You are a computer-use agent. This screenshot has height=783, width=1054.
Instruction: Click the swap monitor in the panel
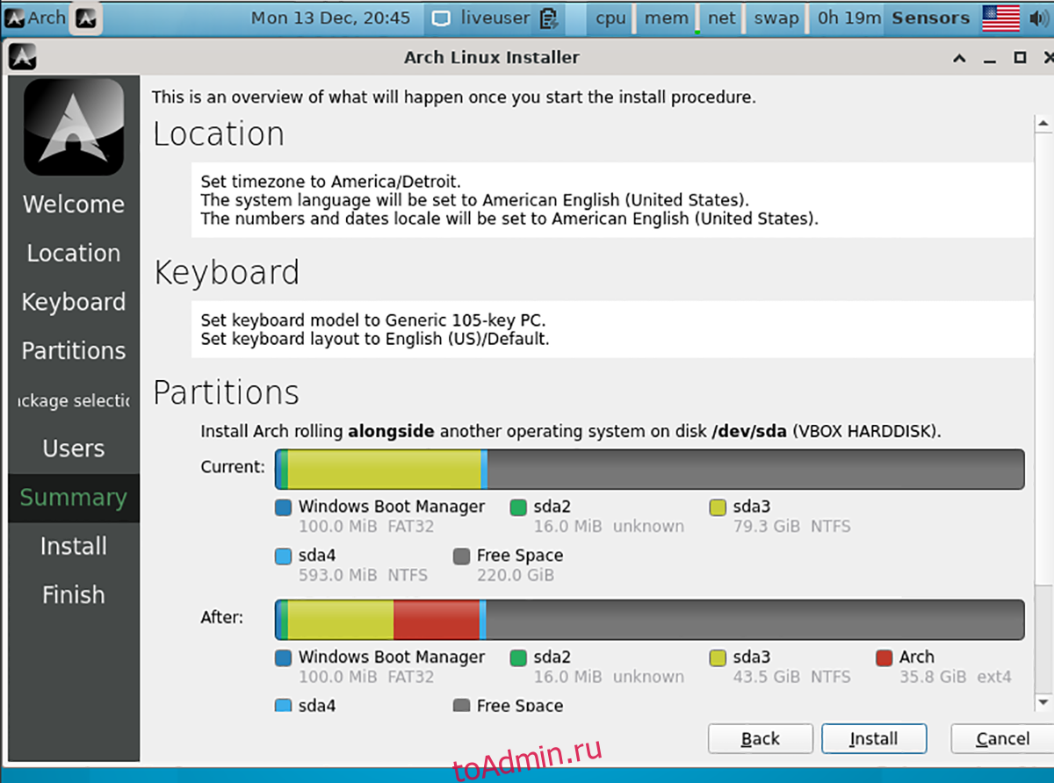(776, 18)
